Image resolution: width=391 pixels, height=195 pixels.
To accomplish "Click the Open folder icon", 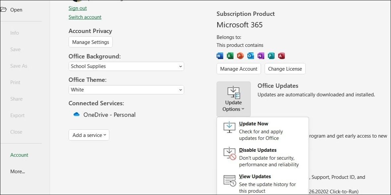I will point(4,10).
